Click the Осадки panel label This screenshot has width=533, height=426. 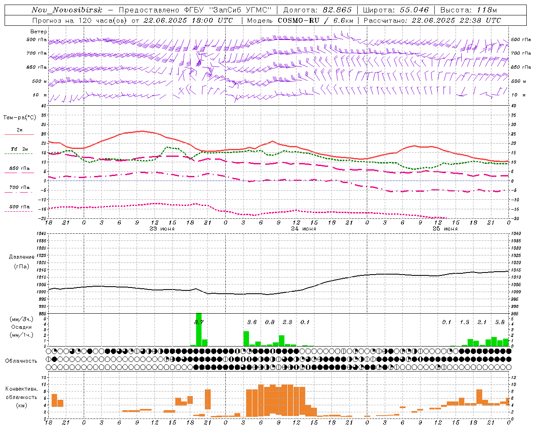tap(22, 327)
